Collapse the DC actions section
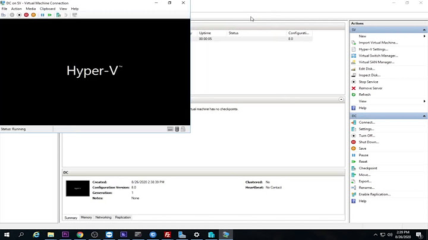 [424, 116]
